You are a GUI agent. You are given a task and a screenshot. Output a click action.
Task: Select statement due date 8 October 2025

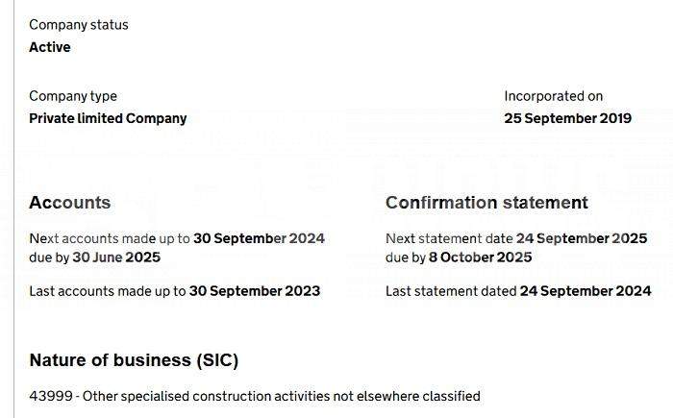click(x=481, y=258)
